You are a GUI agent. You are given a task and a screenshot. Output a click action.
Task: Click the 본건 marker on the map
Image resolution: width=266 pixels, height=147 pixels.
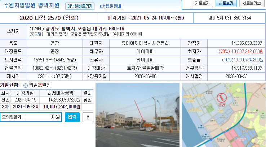click(222, 100)
